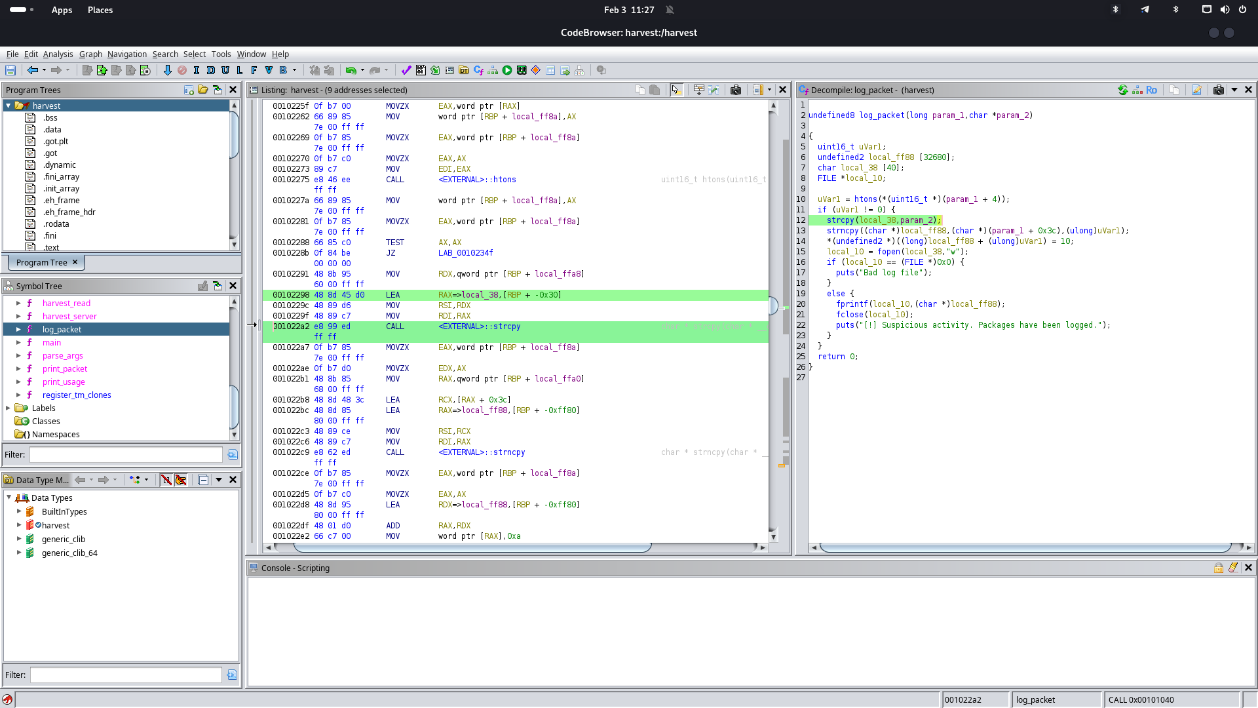Click the orange diamond toolbar icon
The height and width of the screenshot is (708, 1258).
coord(536,70)
